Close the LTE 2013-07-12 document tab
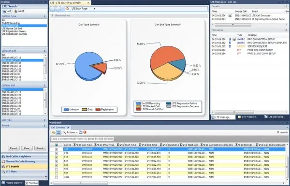 coord(88,3)
